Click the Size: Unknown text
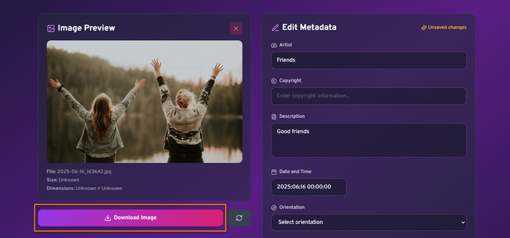This screenshot has width=510, height=238. click(62, 180)
